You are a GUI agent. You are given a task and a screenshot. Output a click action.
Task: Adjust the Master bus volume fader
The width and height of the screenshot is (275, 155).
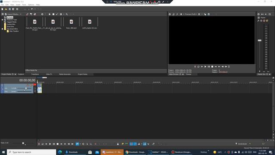click(x=260, y=40)
